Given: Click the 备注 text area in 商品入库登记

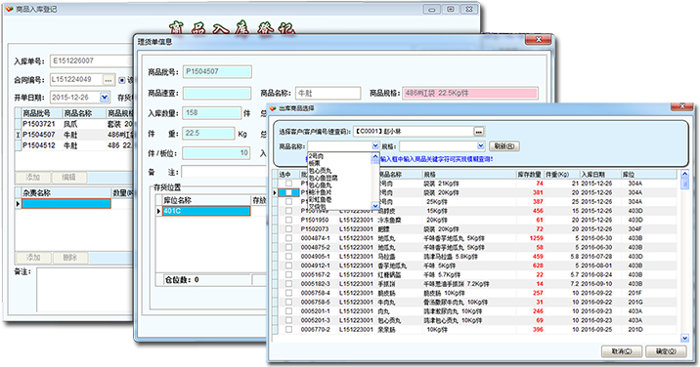Looking at the screenshot, I should (85, 290).
